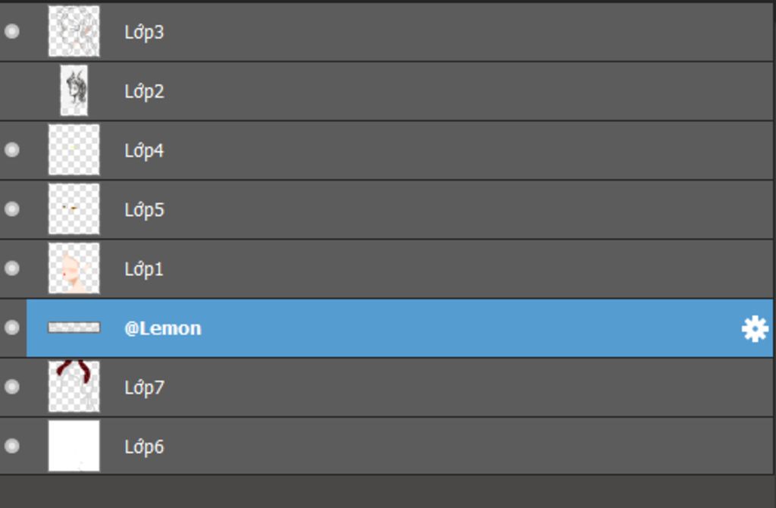Show the hidden Lớp2 layer

pos(12,91)
